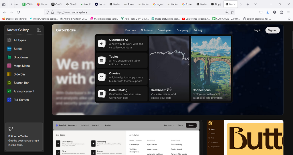Click the Queries binoculars icon
Screen dimensions: 293x155
tap(101, 77)
